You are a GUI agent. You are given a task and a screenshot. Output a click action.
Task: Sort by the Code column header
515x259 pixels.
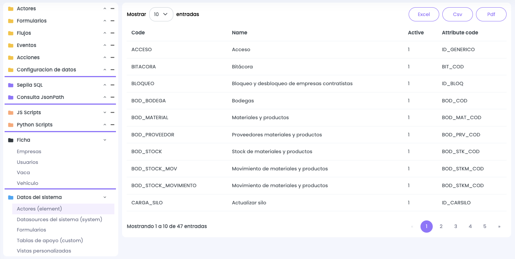tap(138, 33)
